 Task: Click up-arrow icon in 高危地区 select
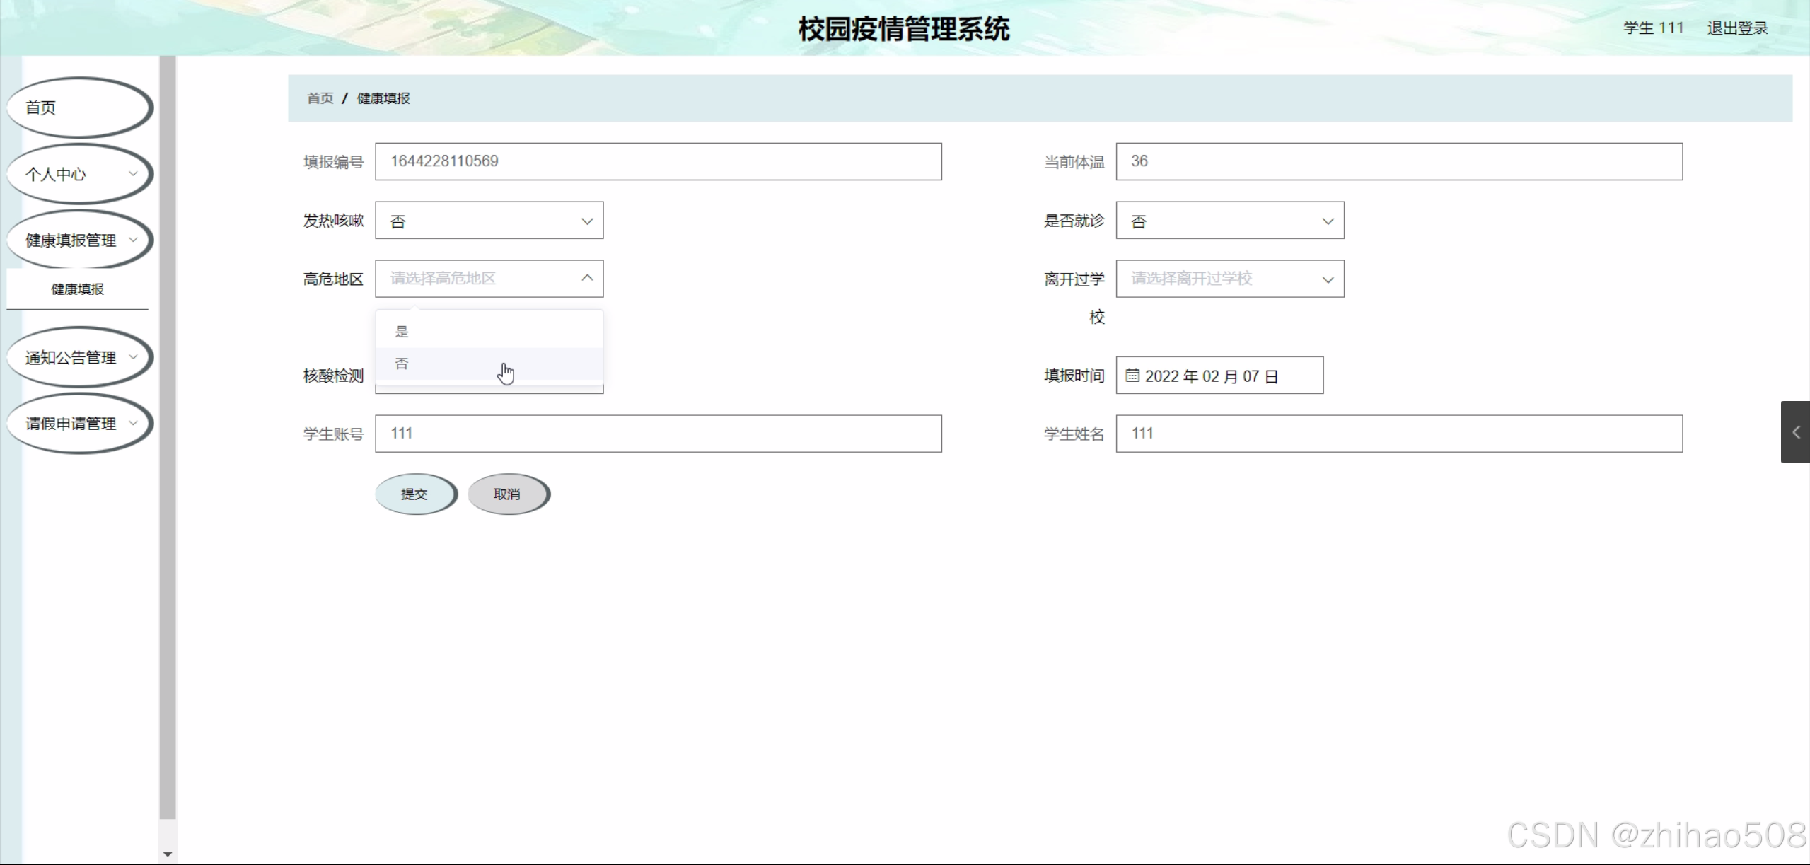point(587,278)
